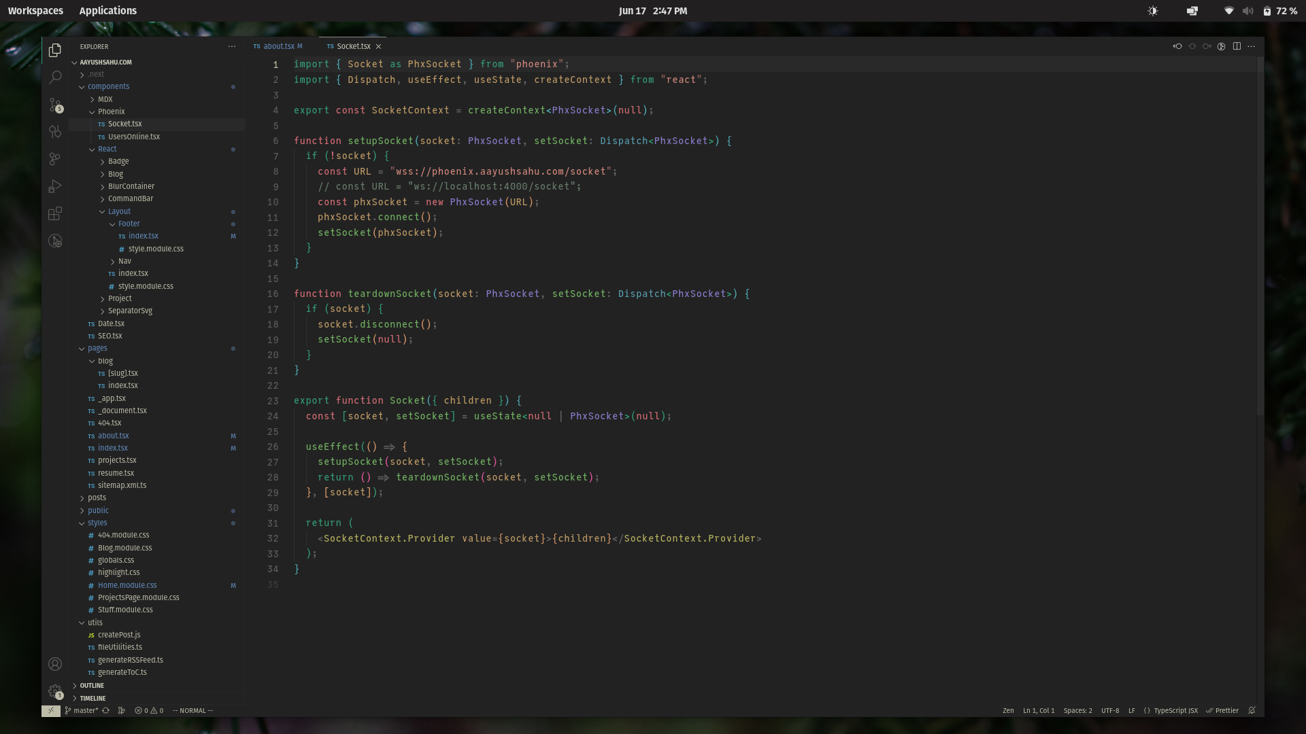Image resolution: width=1306 pixels, height=734 pixels.
Task: Open UsersOnline.tsx in explorer
Action: coord(133,137)
